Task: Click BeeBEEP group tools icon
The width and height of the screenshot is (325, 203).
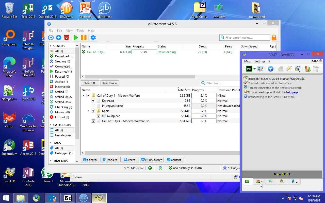Action: (x=298, y=69)
